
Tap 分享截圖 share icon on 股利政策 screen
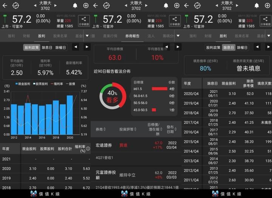click(x=84, y=21)
